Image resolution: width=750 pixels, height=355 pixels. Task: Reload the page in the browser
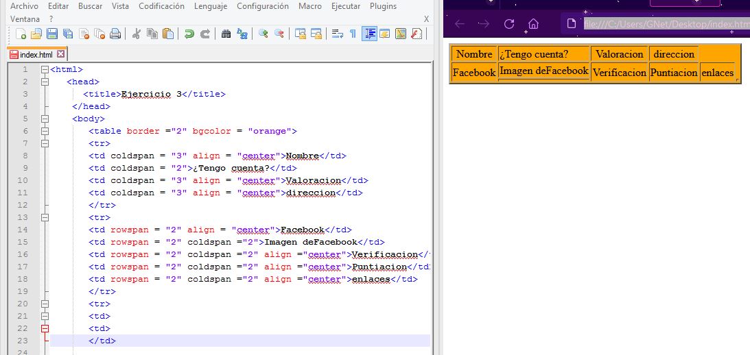pyautogui.click(x=508, y=24)
